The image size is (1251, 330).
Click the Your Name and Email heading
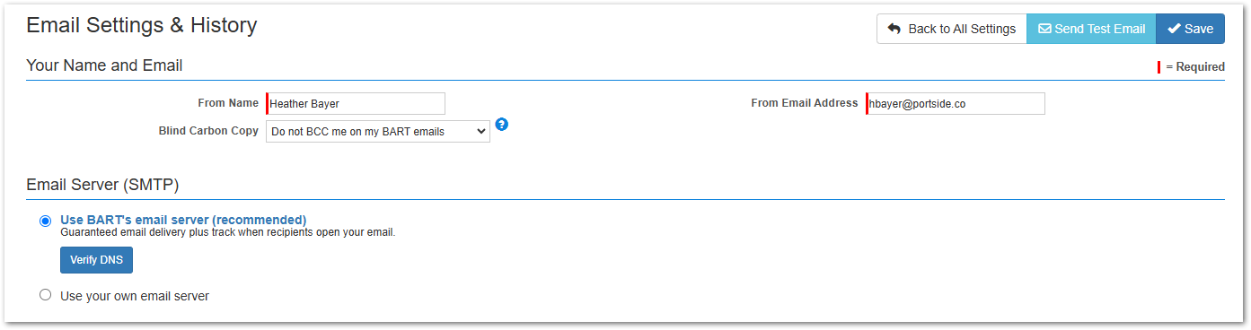104,65
